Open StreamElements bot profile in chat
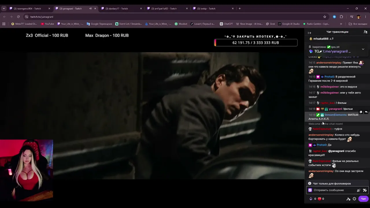 click(335, 115)
